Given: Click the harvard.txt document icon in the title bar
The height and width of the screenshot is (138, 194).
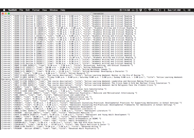Looking at the screenshot, I should point(92,13).
